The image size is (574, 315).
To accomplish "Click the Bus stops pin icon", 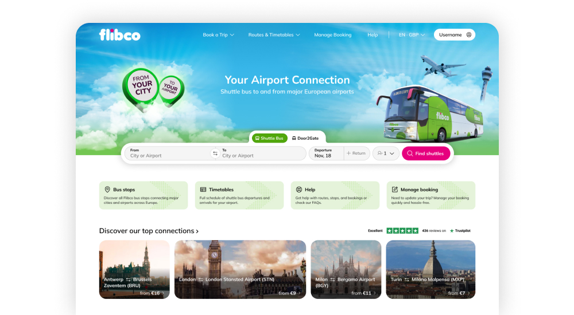I will click(x=107, y=190).
